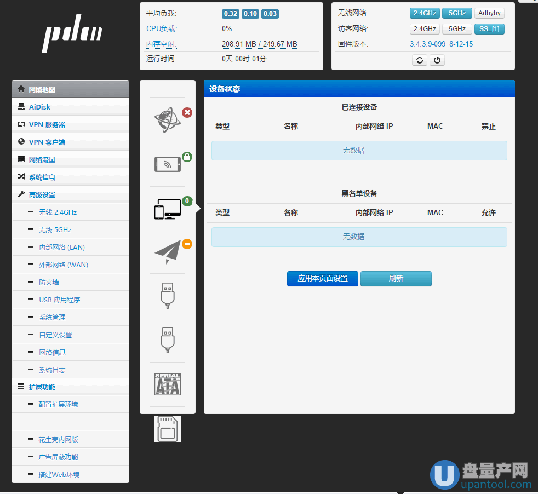Screen dimensions: 538x494
Task: Open VPN 服务器 menu item
Action: coord(70,124)
